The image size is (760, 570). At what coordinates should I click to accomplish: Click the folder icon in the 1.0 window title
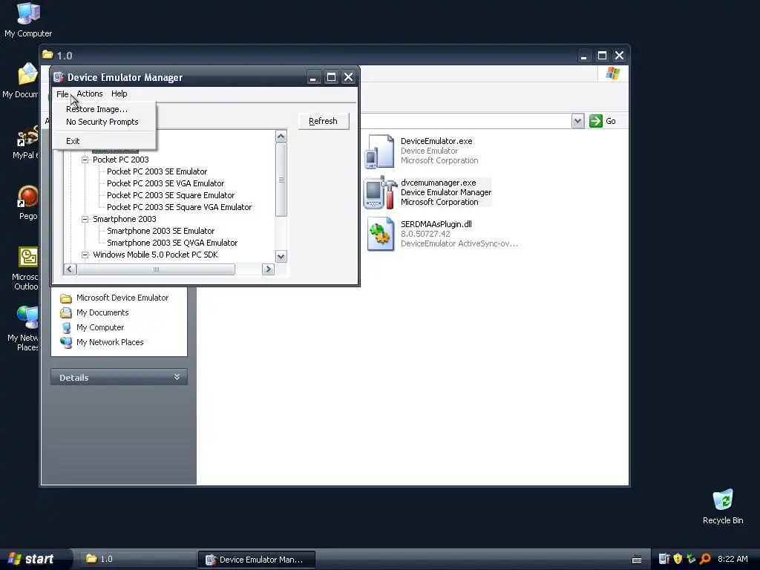tap(47, 55)
